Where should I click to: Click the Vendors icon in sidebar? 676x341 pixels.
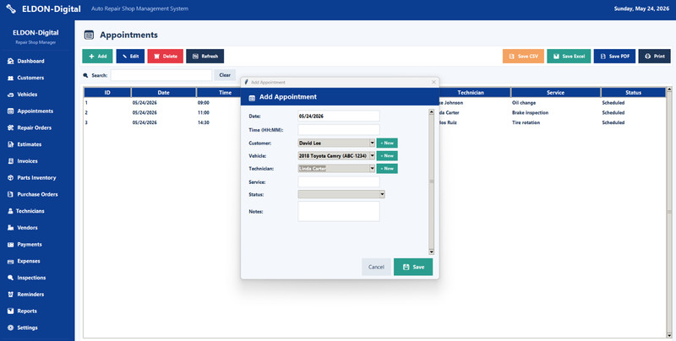(11, 228)
